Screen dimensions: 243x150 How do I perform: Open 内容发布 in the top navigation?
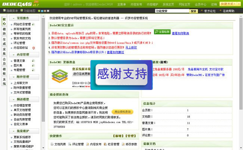coord(136,4)
